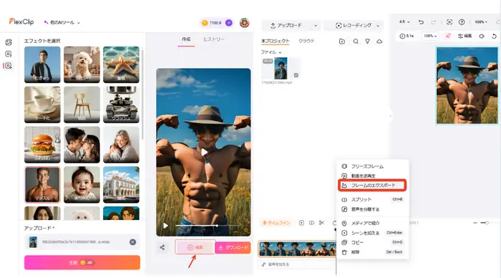Open the ファイル dropdown filter

click(271, 52)
